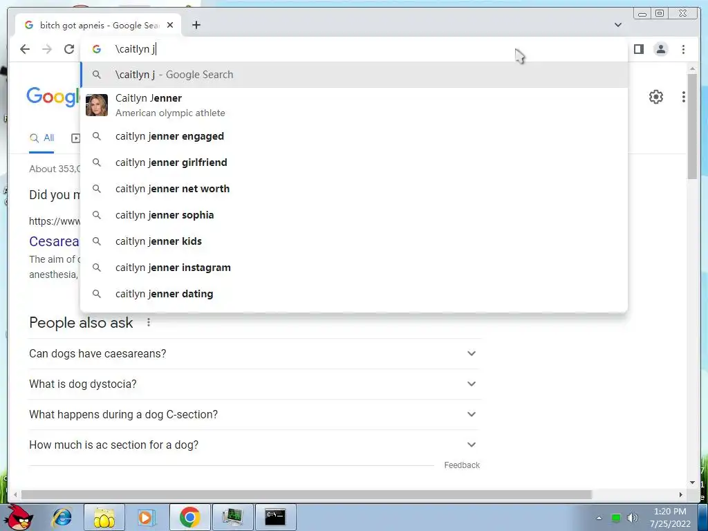Select '\caitlyn j - Google Search' suggestion
Screen dimensions: 708x531
(354, 75)
